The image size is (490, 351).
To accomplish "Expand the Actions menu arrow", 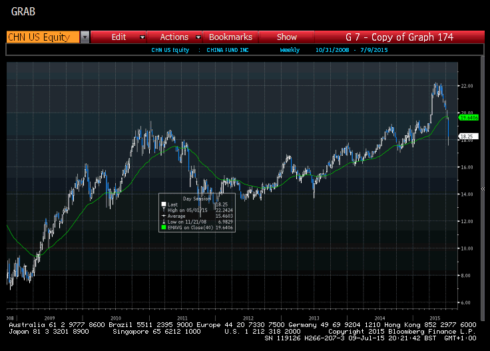I will (199, 37).
